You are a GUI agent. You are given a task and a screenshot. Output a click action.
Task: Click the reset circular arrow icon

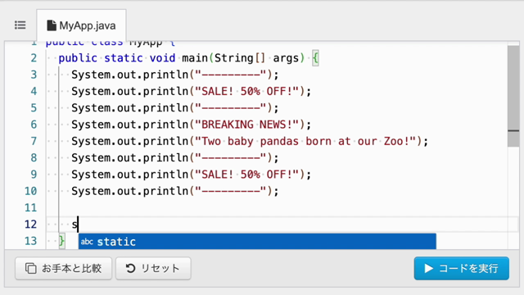click(x=130, y=268)
